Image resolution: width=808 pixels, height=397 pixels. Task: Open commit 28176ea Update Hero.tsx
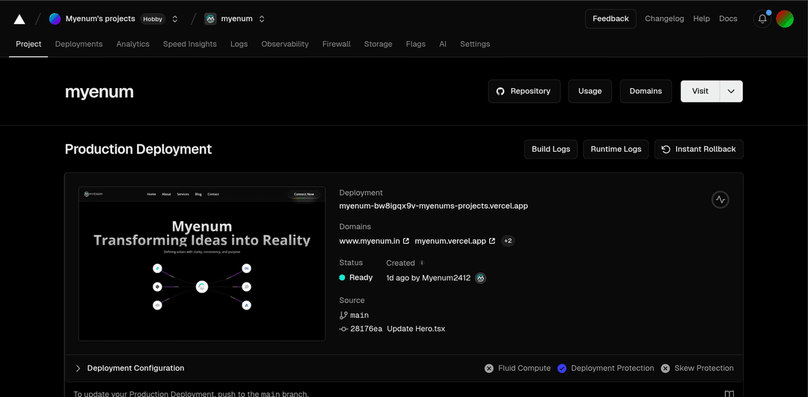(x=397, y=329)
